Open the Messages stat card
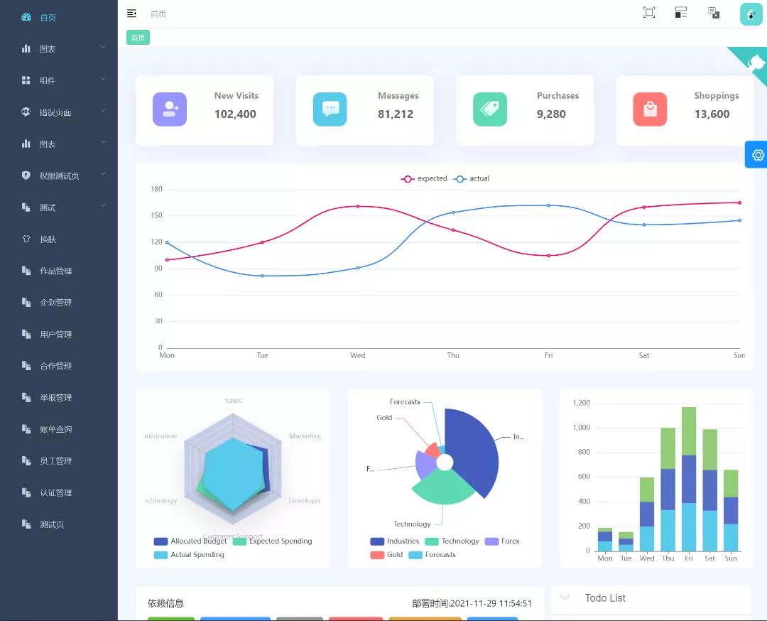Screen dimensions: 767x621 tap(364, 110)
